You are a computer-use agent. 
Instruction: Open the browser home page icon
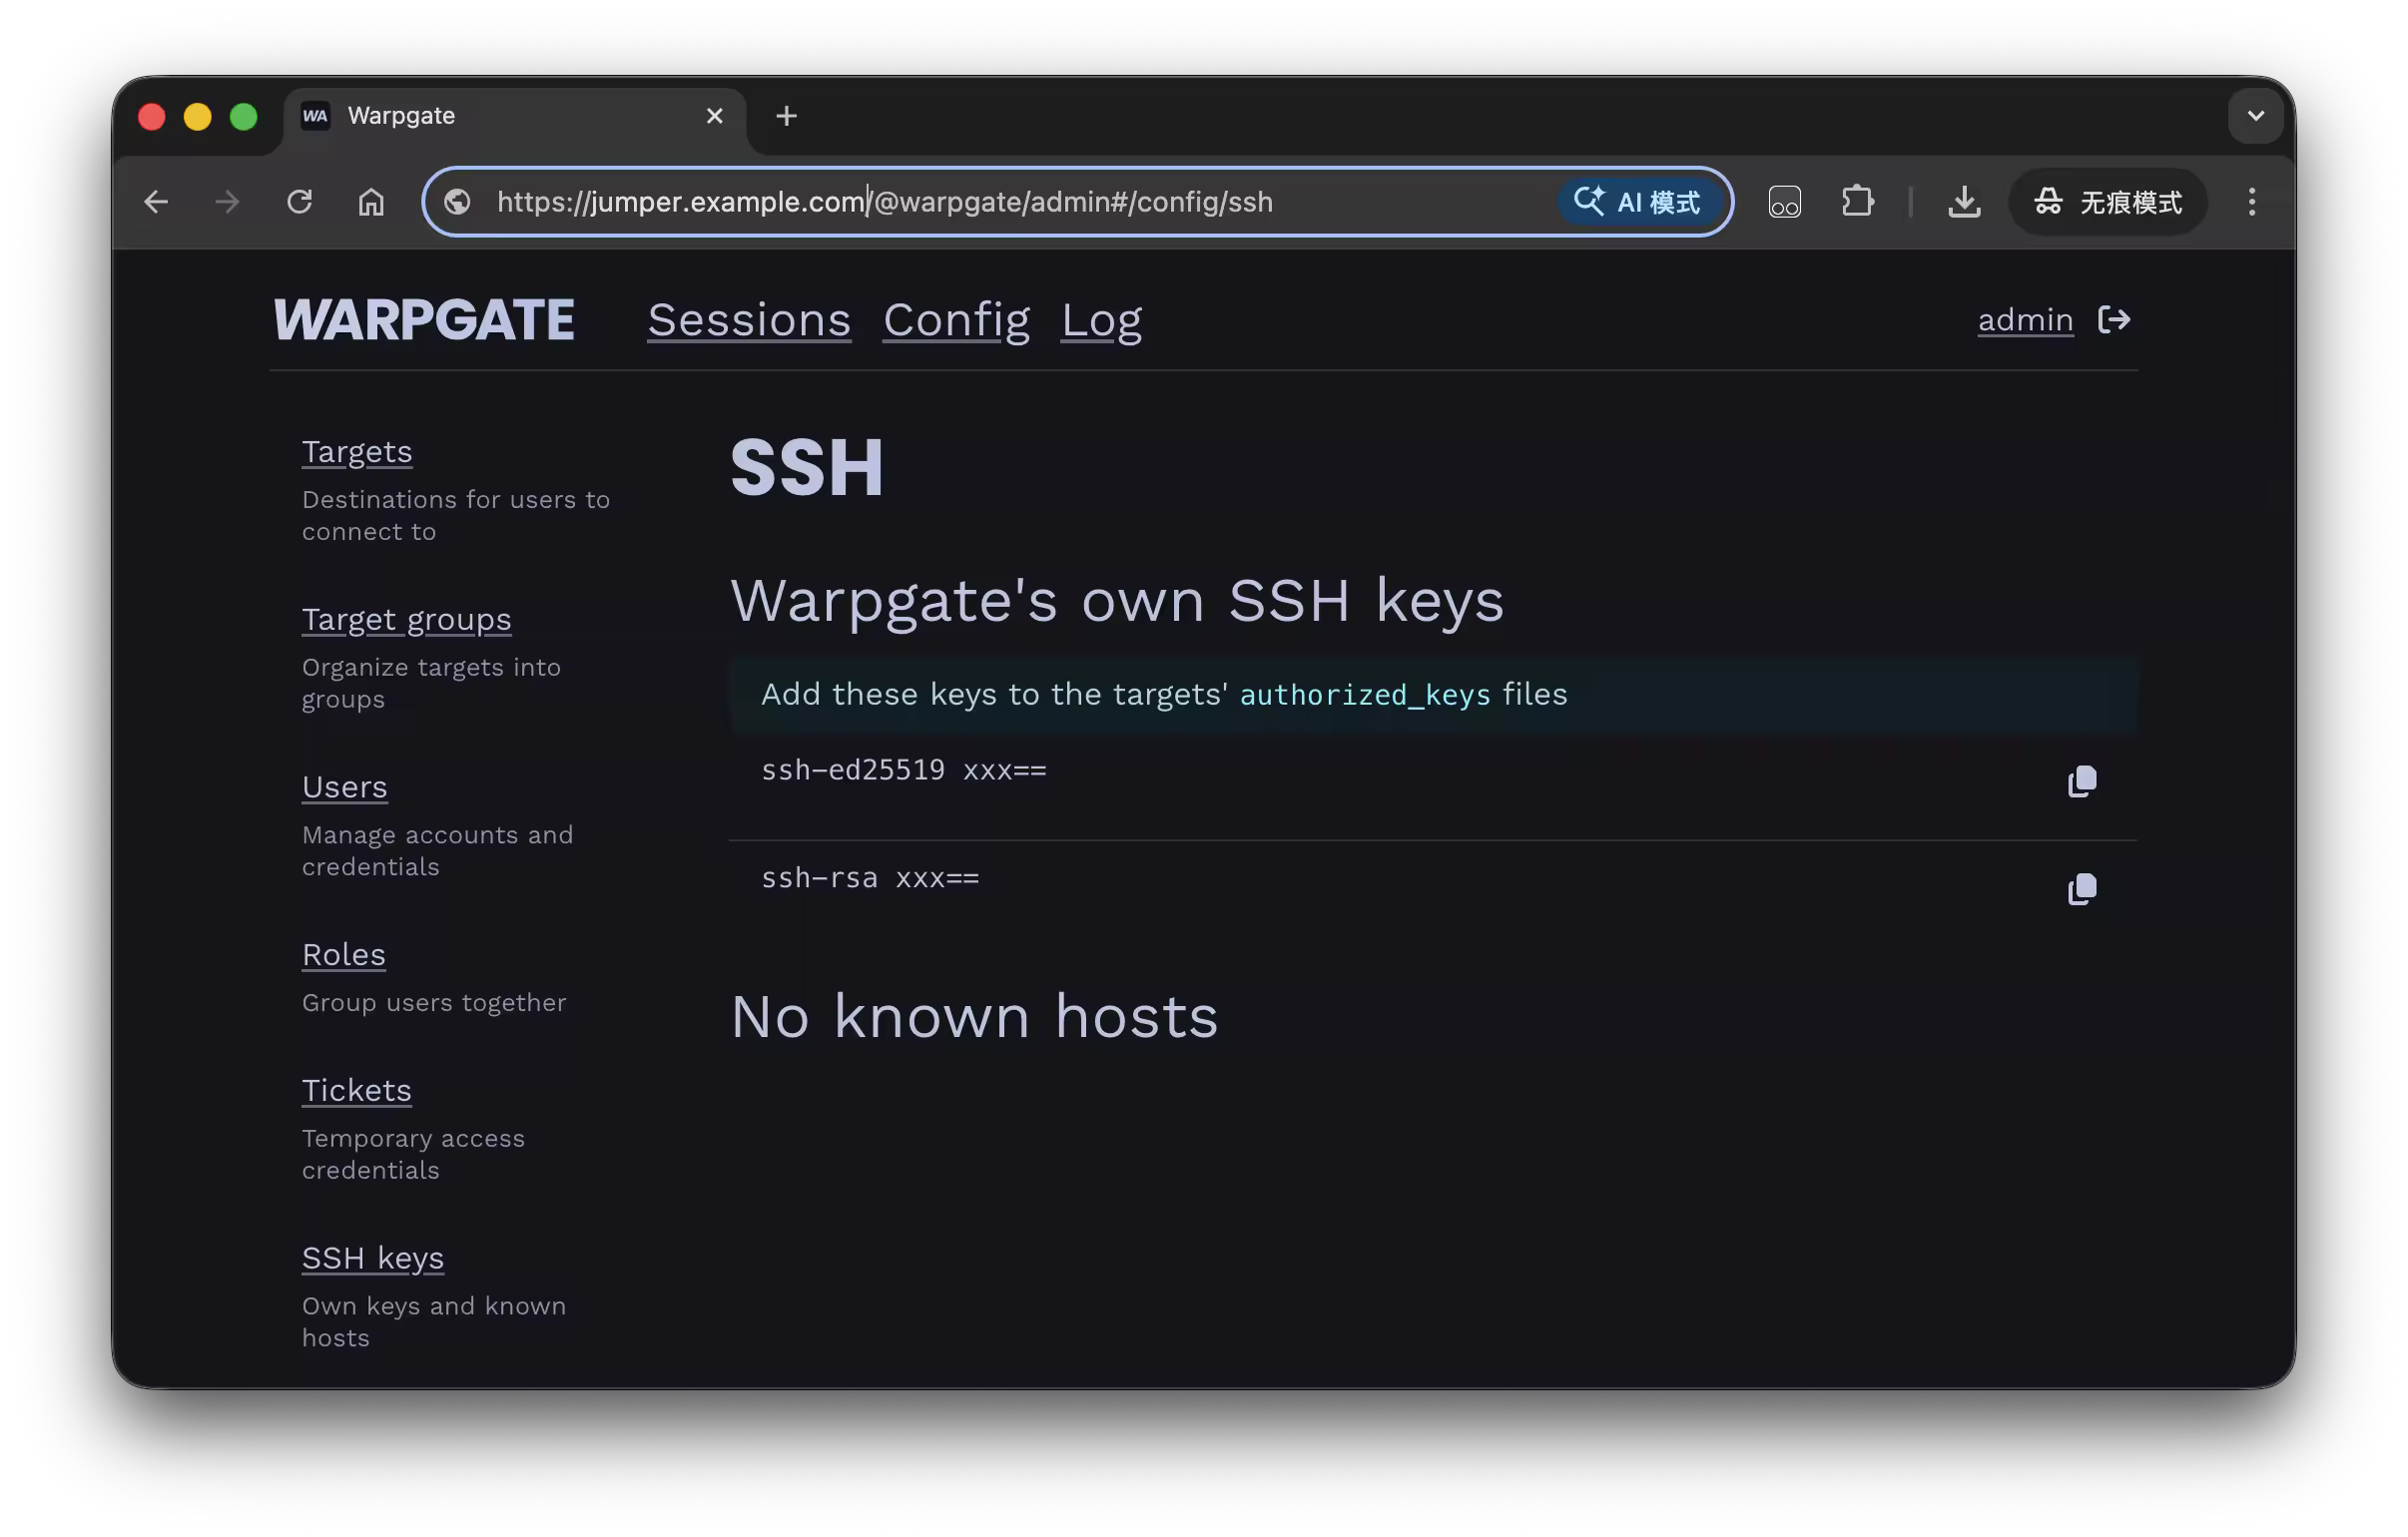click(371, 202)
